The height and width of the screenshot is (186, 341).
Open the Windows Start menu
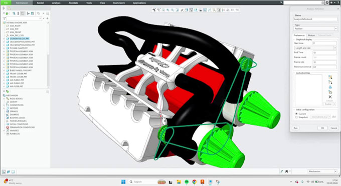point(123,181)
